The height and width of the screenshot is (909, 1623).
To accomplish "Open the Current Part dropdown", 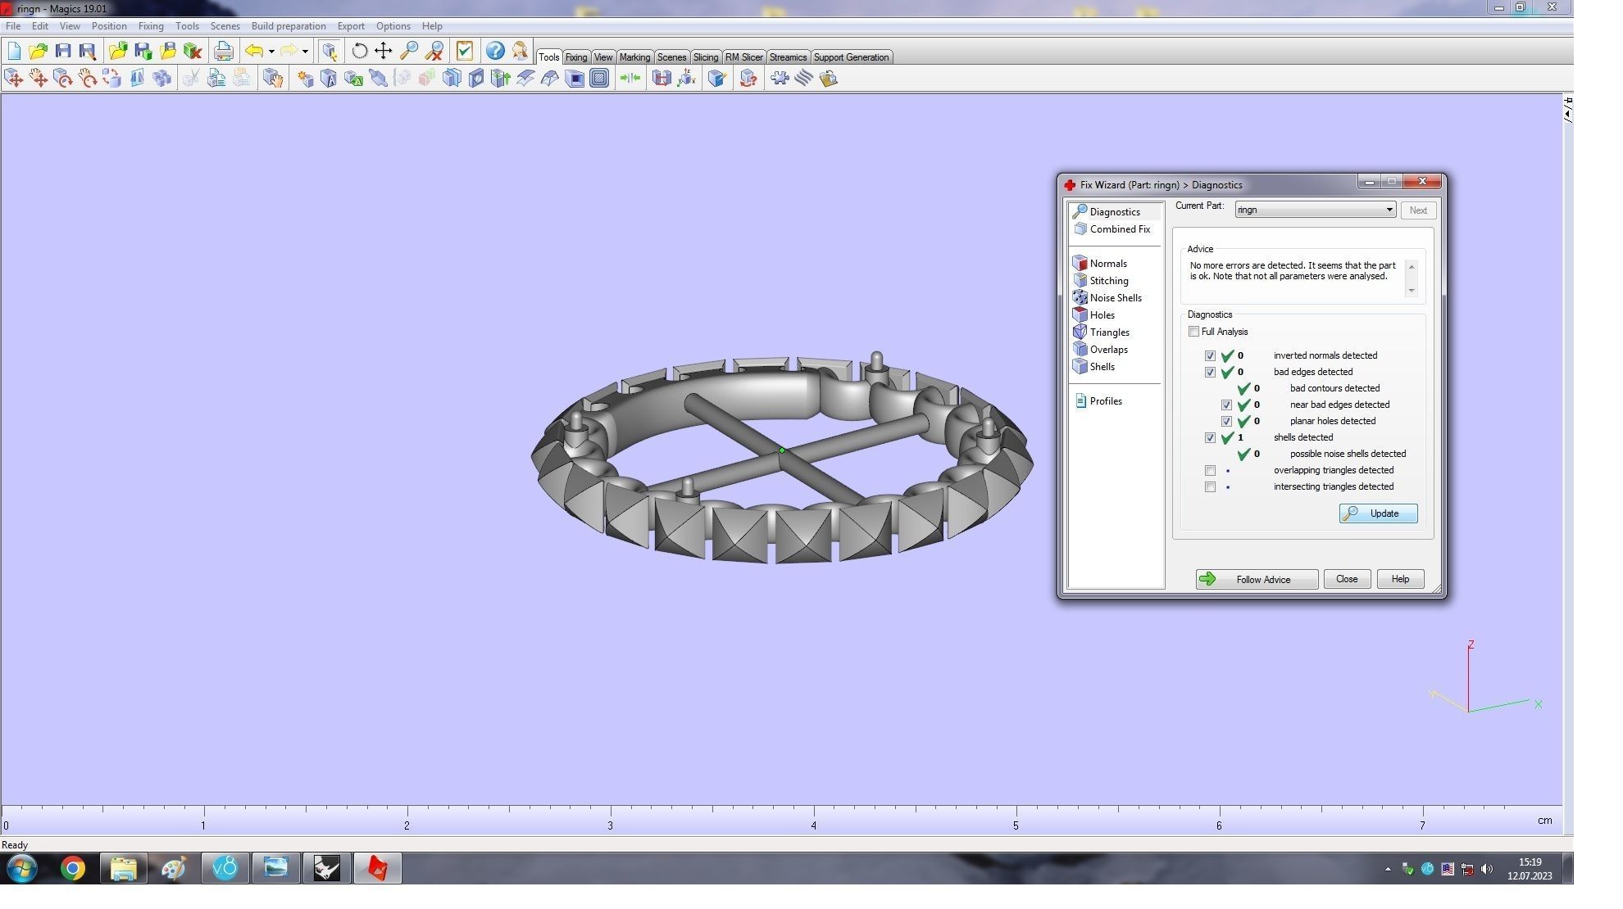I will coord(1315,210).
